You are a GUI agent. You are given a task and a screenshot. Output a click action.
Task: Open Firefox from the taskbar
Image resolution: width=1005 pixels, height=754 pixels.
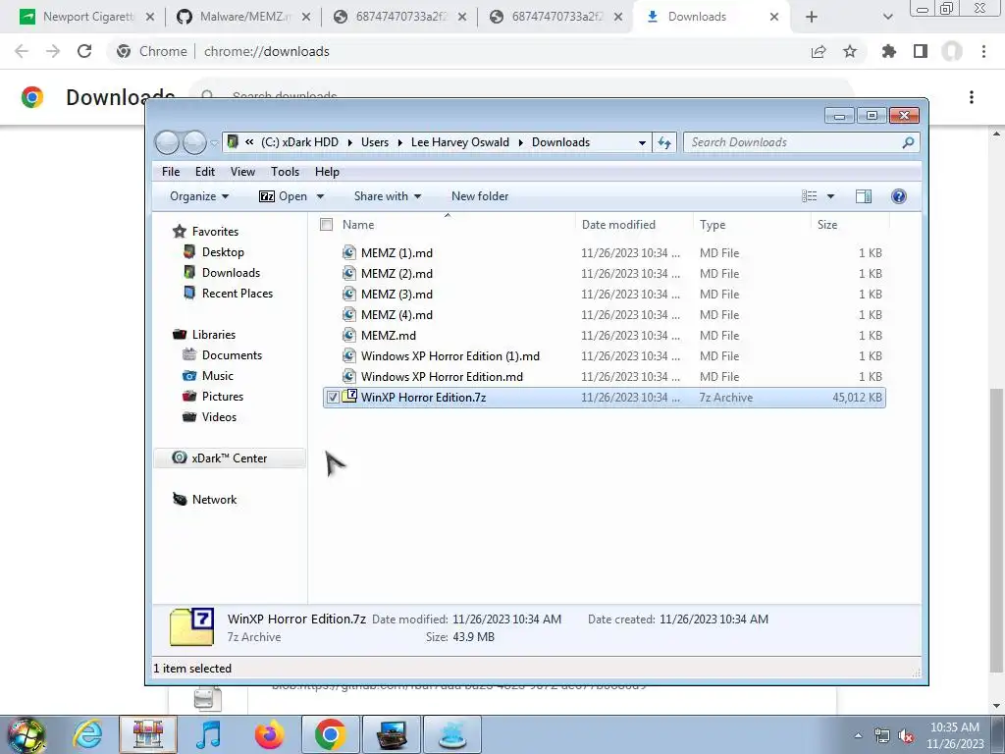(x=269, y=733)
